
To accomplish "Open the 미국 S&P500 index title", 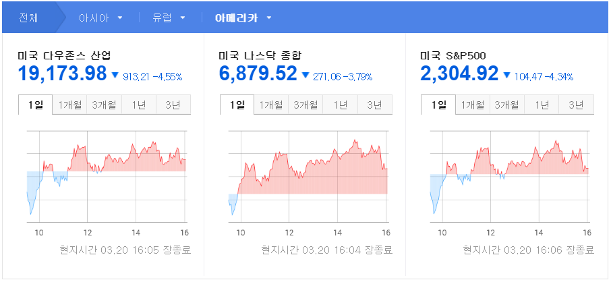I will (x=453, y=56).
